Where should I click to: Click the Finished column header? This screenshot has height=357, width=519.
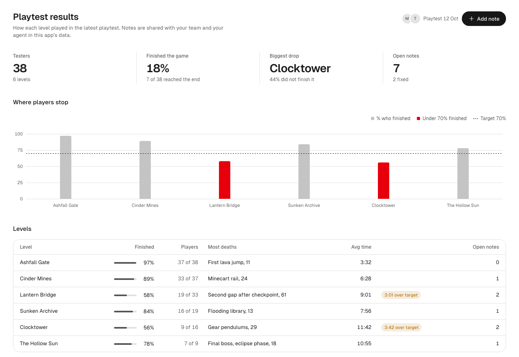(x=144, y=247)
